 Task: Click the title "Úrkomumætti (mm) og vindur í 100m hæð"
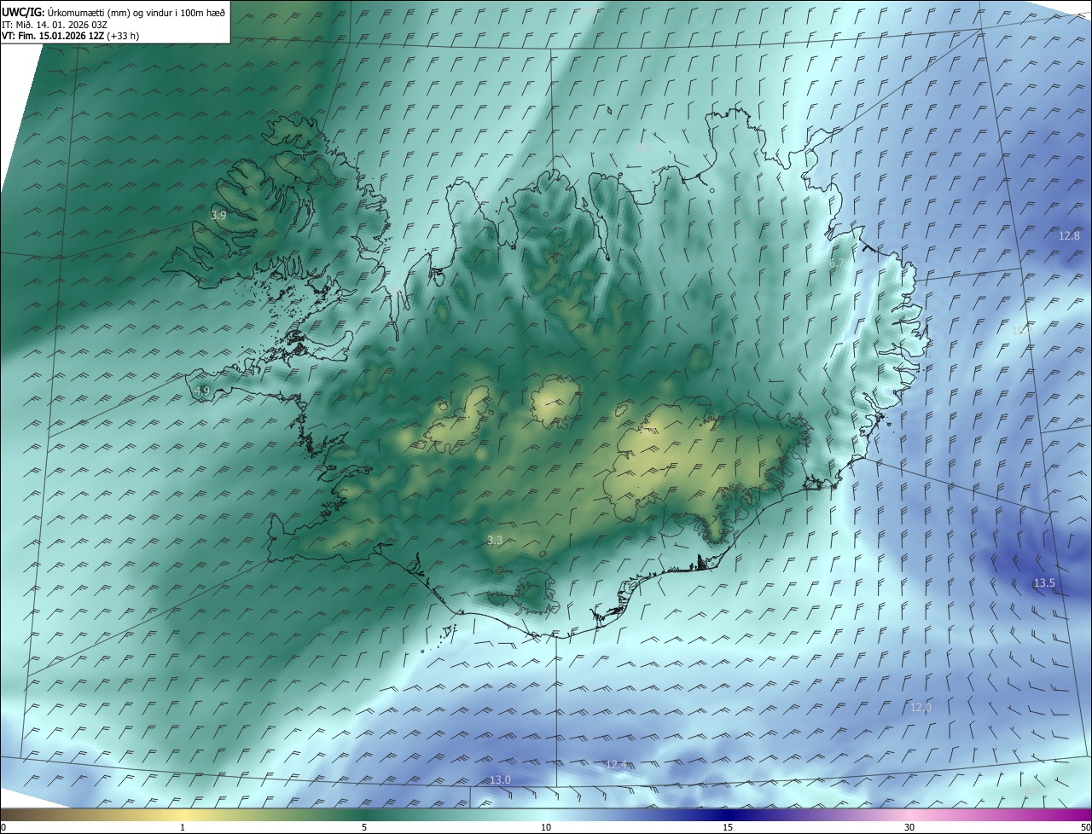click(x=136, y=12)
